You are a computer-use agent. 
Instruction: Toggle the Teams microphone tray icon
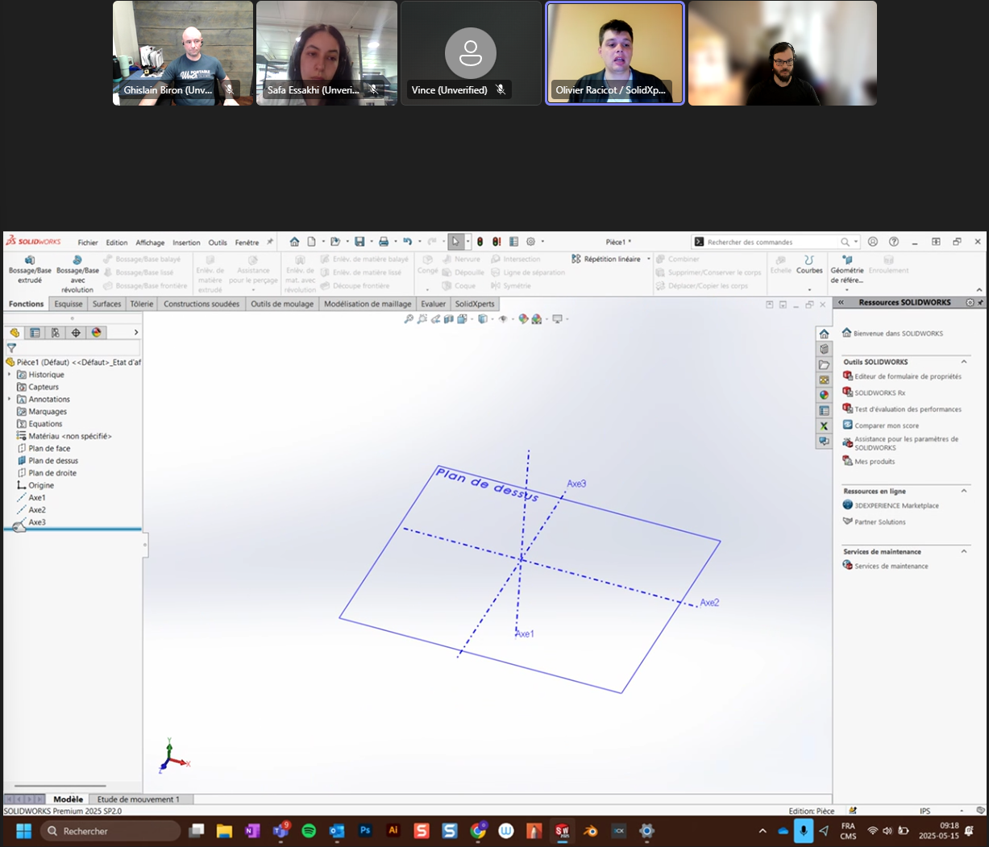pos(803,831)
